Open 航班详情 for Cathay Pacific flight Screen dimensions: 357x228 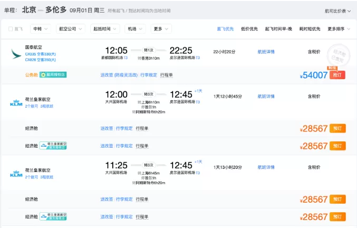pyautogui.click(x=266, y=52)
